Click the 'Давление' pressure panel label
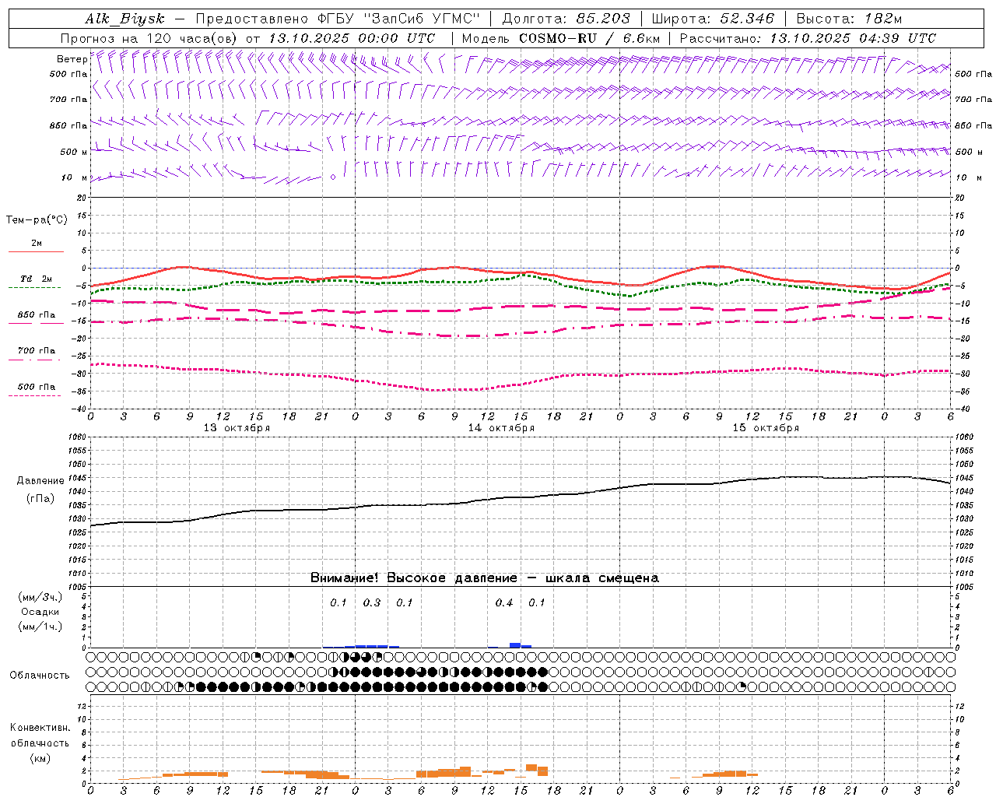Screen dimensions: 996x797 (39, 481)
